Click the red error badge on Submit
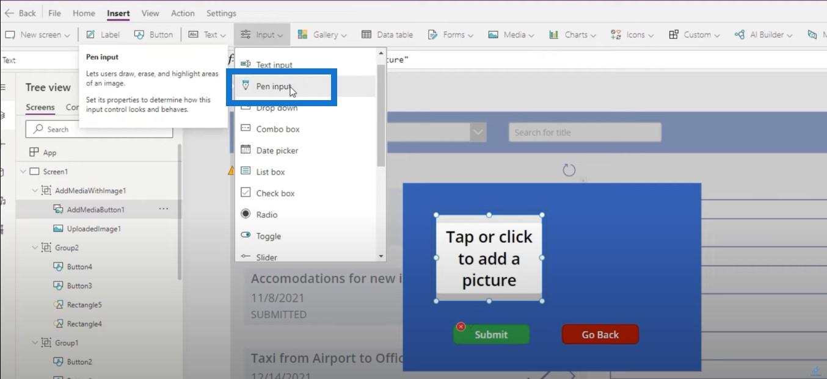 (461, 327)
